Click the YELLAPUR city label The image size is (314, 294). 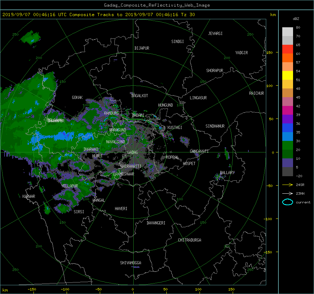[x=70, y=186]
